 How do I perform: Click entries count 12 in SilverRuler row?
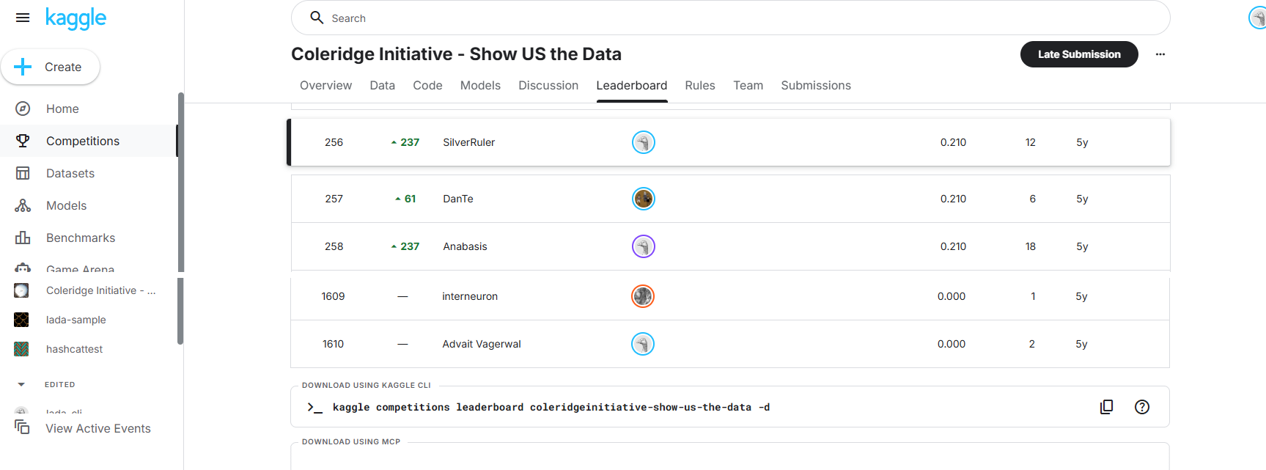coord(1031,142)
